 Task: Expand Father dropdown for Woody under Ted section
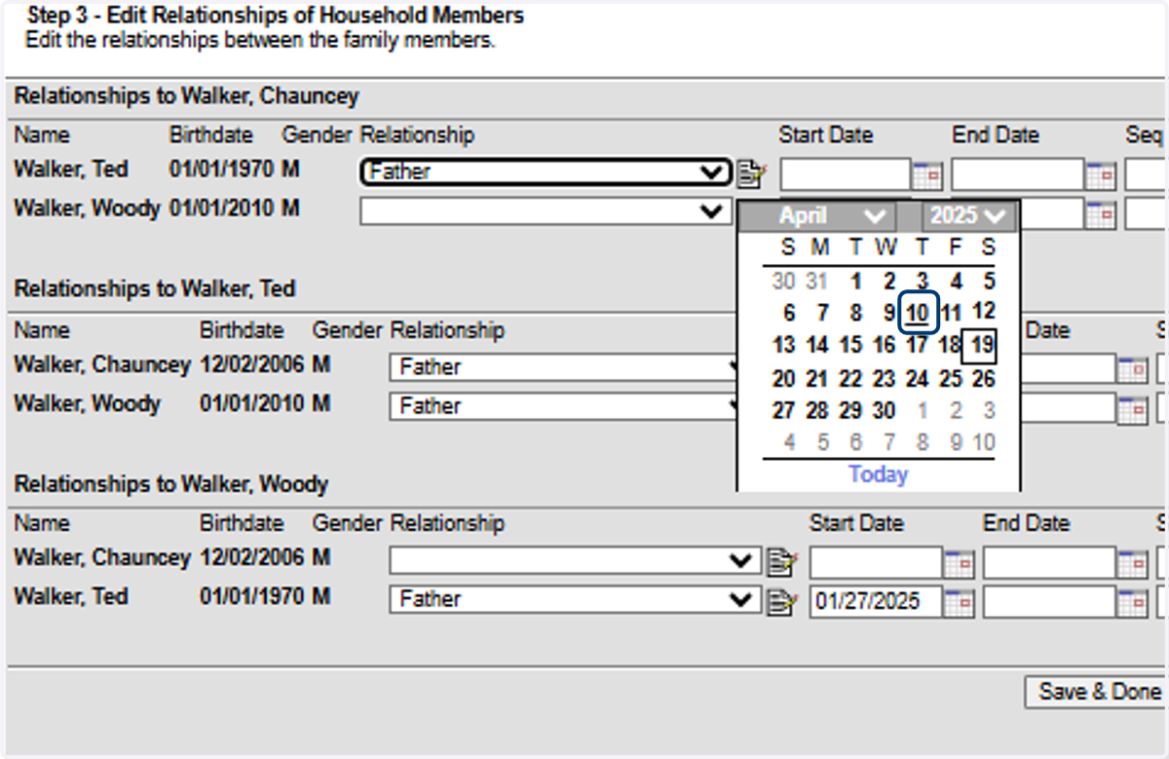[x=565, y=406]
